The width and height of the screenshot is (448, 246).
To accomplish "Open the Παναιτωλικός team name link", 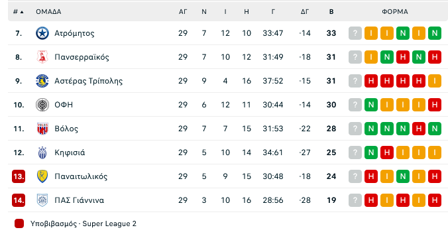I will 81,176.
